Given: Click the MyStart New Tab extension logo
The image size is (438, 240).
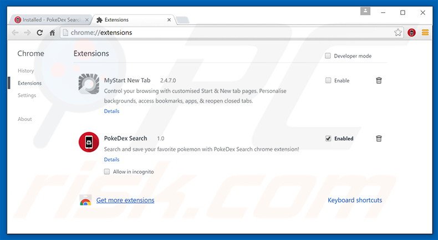Looking at the screenshot, I should pos(89,84).
